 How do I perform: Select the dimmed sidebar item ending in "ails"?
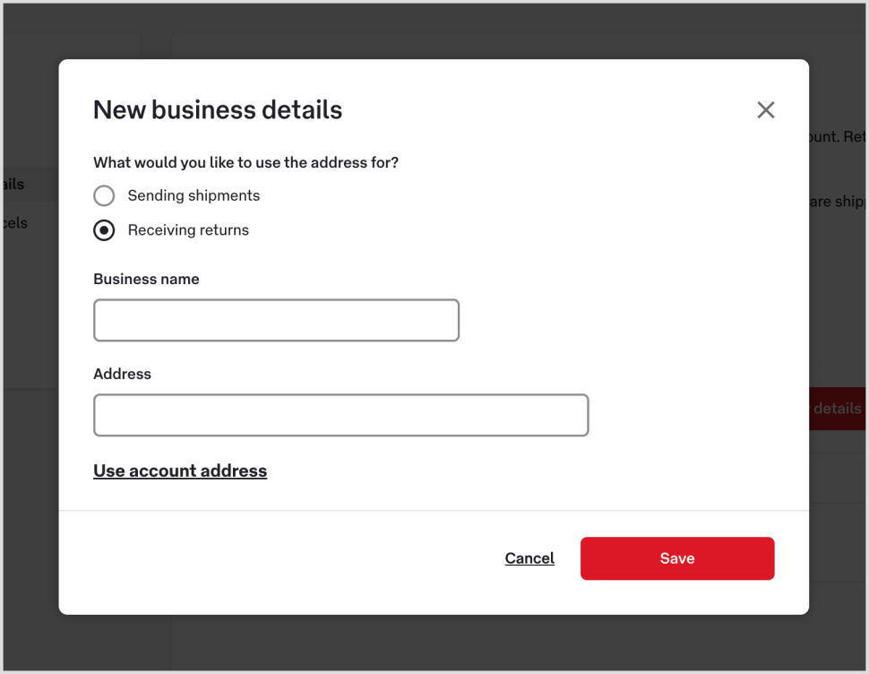click(x=14, y=184)
